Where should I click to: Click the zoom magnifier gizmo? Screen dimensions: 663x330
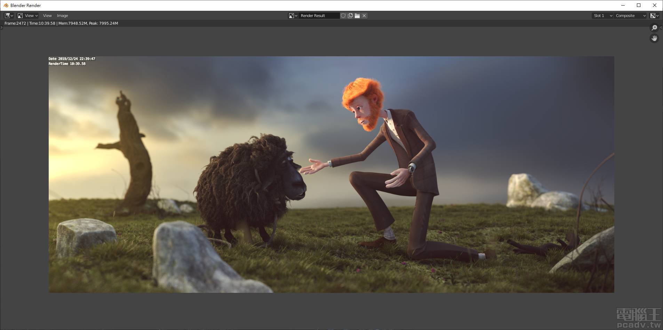tap(654, 28)
